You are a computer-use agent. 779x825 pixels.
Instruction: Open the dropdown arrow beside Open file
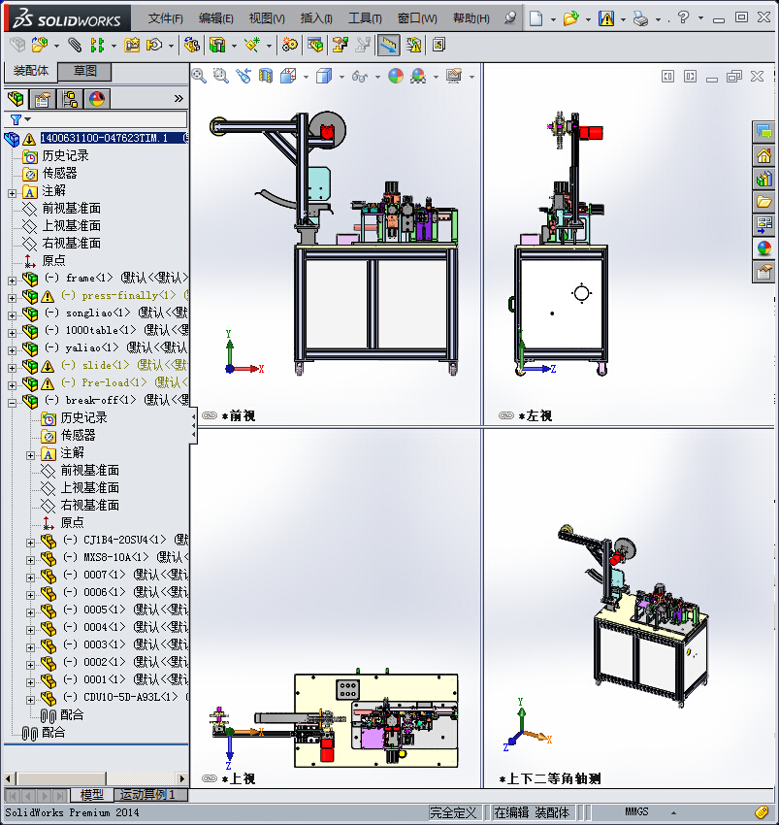pyautogui.click(x=588, y=20)
